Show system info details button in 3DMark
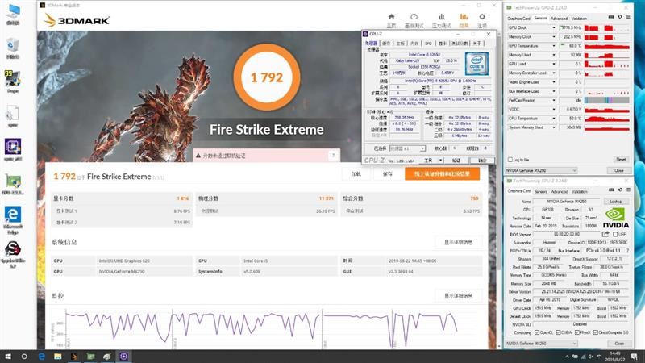645x363 pixels. (458, 243)
